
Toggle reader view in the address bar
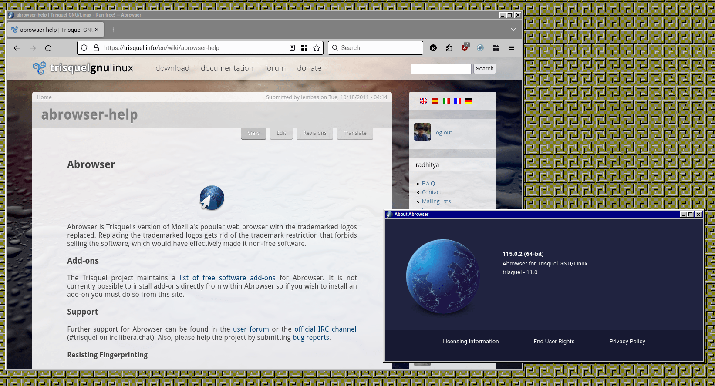point(292,48)
